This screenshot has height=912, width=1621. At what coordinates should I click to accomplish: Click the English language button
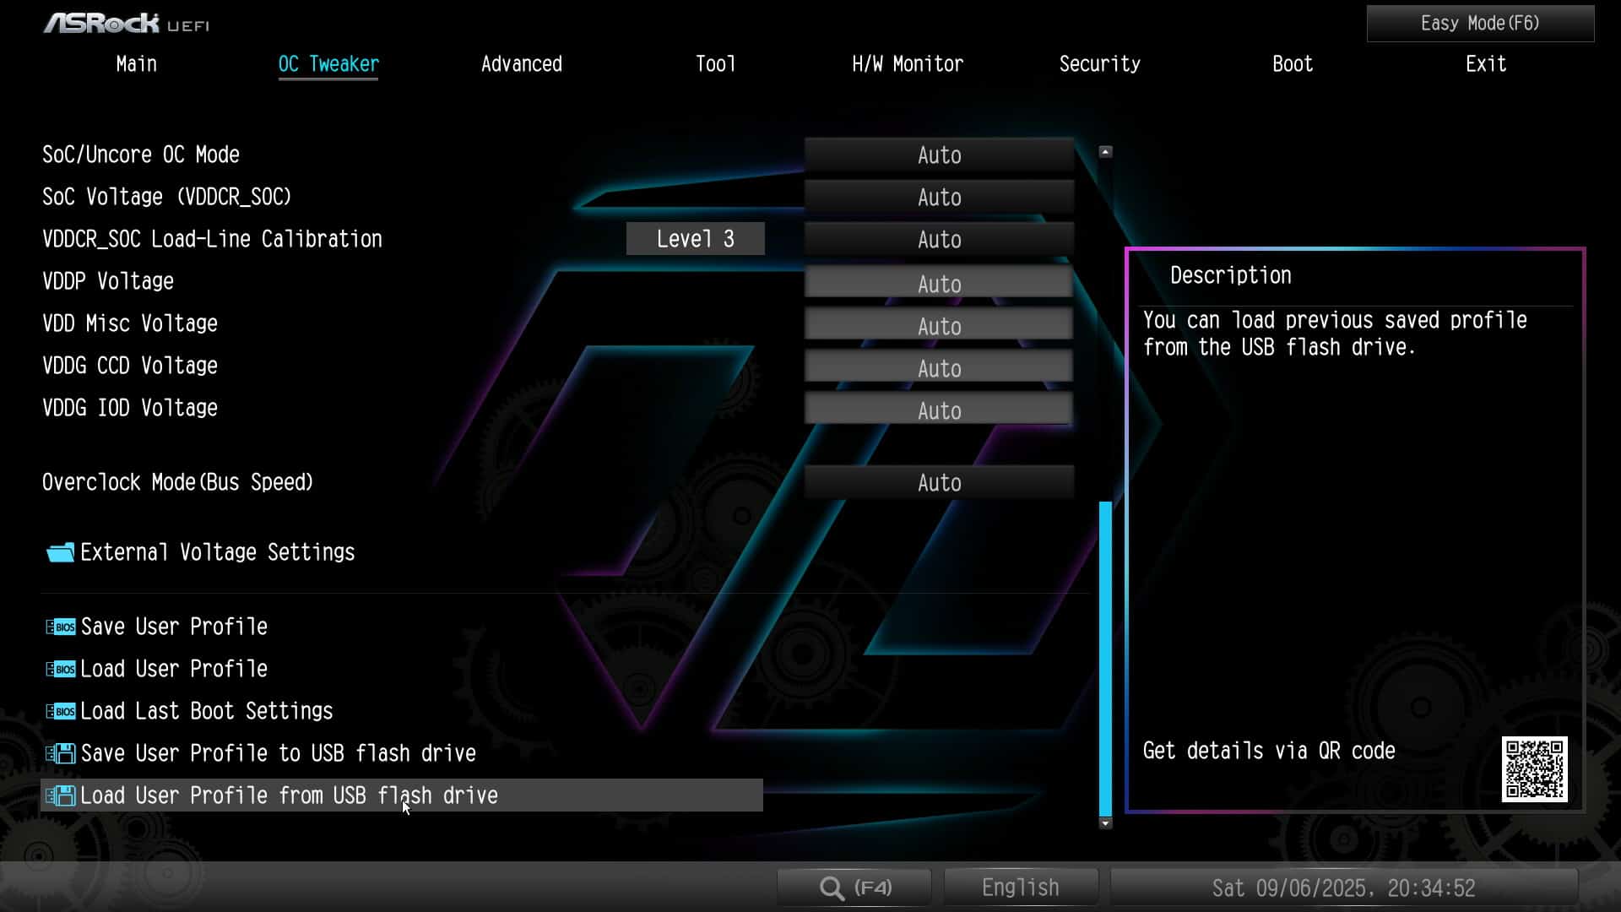tap(1020, 888)
